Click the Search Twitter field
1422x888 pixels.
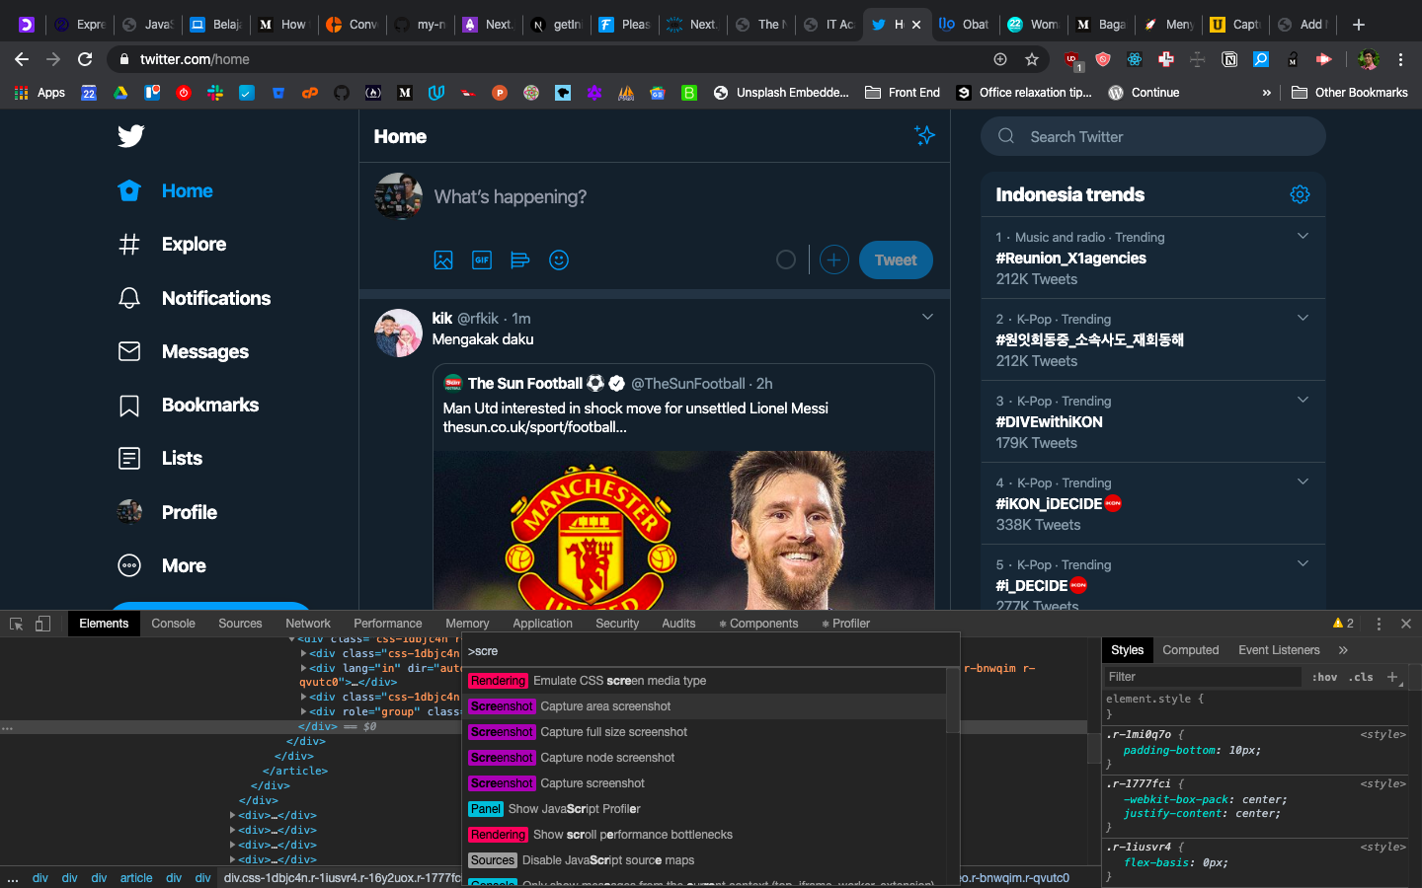coord(1153,136)
